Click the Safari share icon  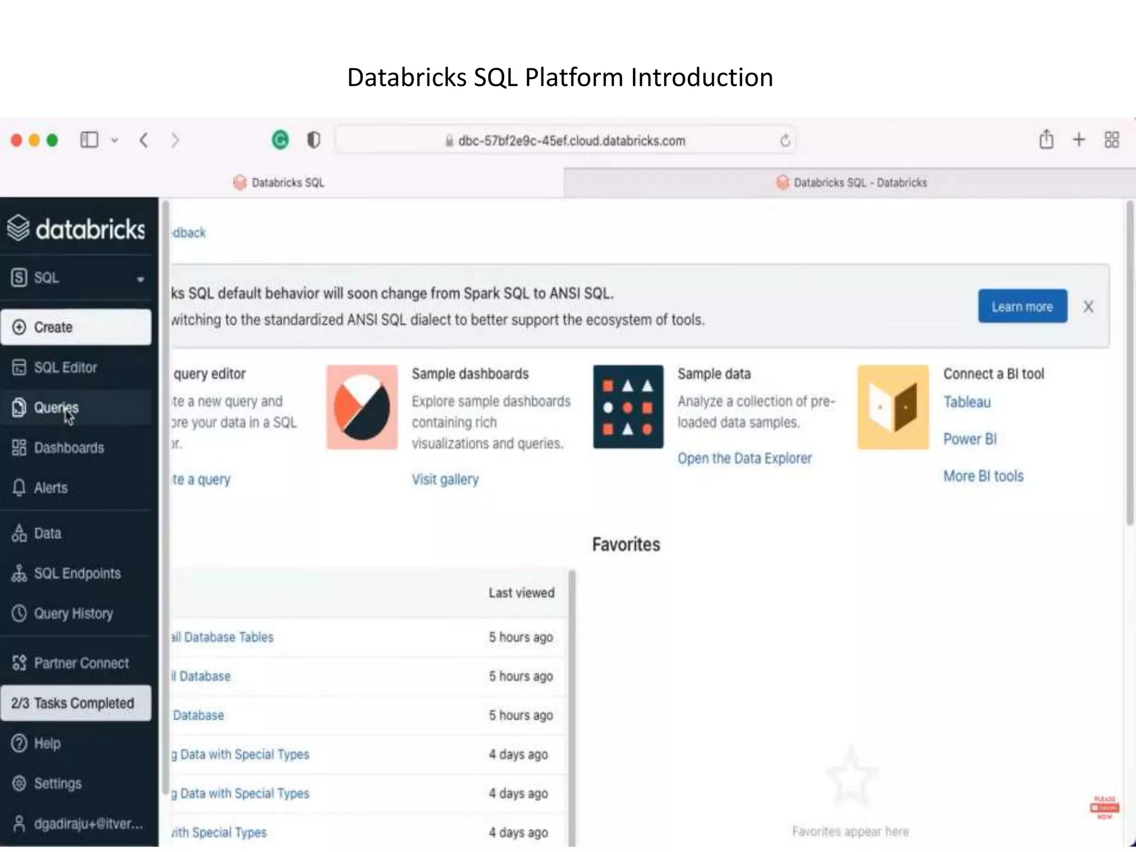click(1046, 140)
